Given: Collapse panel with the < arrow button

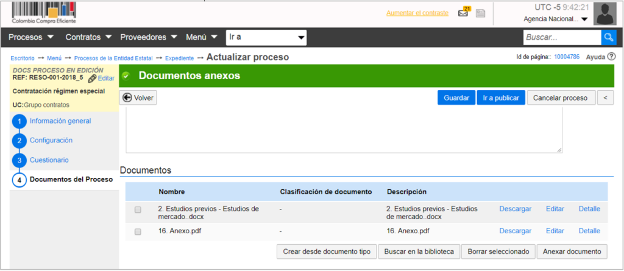Looking at the screenshot, I should point(604,97).
